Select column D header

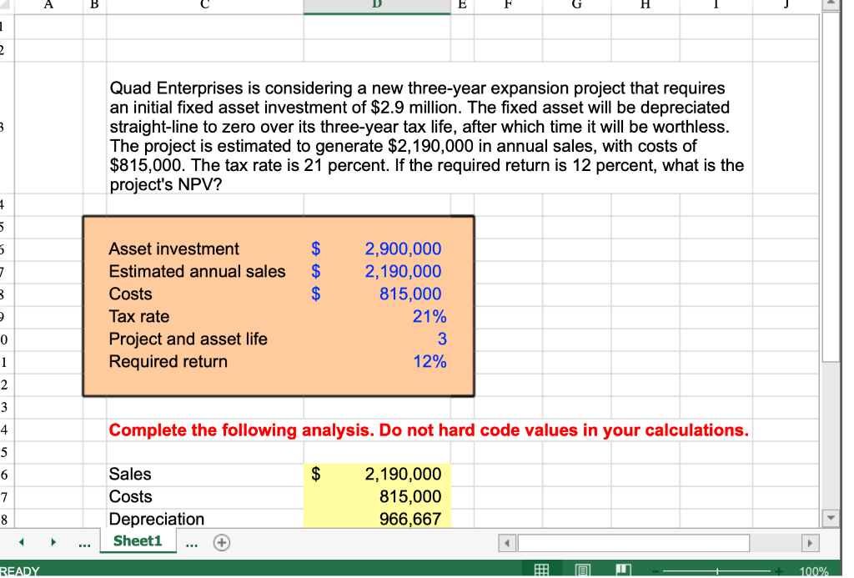pos(377,6)
